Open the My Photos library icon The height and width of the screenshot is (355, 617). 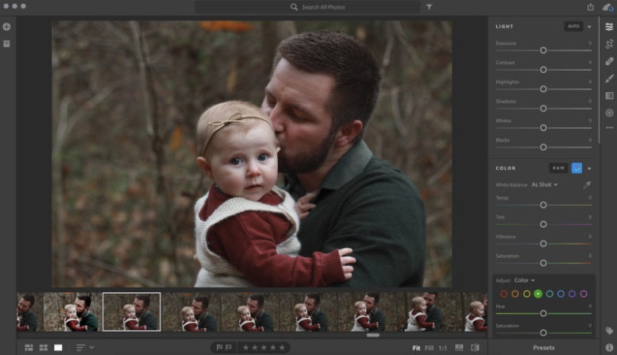[6, 44]
